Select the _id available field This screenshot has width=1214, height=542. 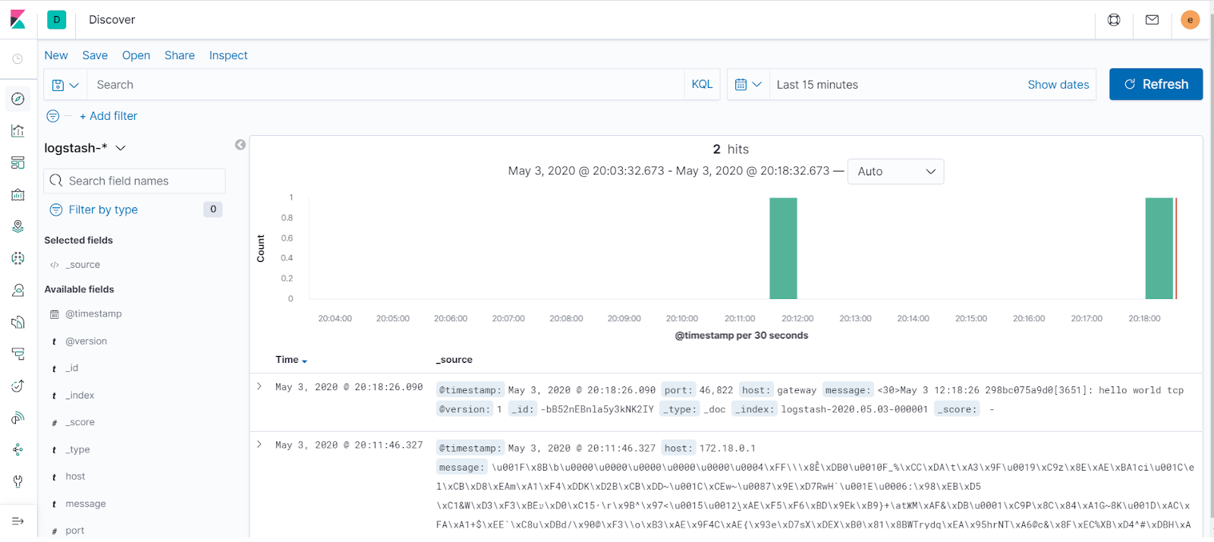[72, 368]
